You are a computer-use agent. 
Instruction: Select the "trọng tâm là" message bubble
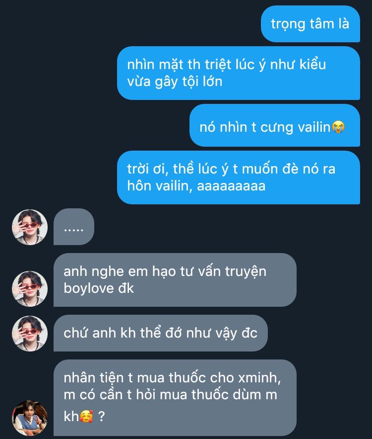click(x=310, y=24)
